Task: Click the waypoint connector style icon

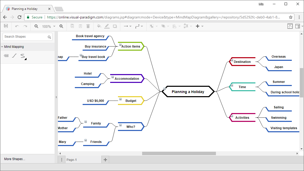Action: 137,26
